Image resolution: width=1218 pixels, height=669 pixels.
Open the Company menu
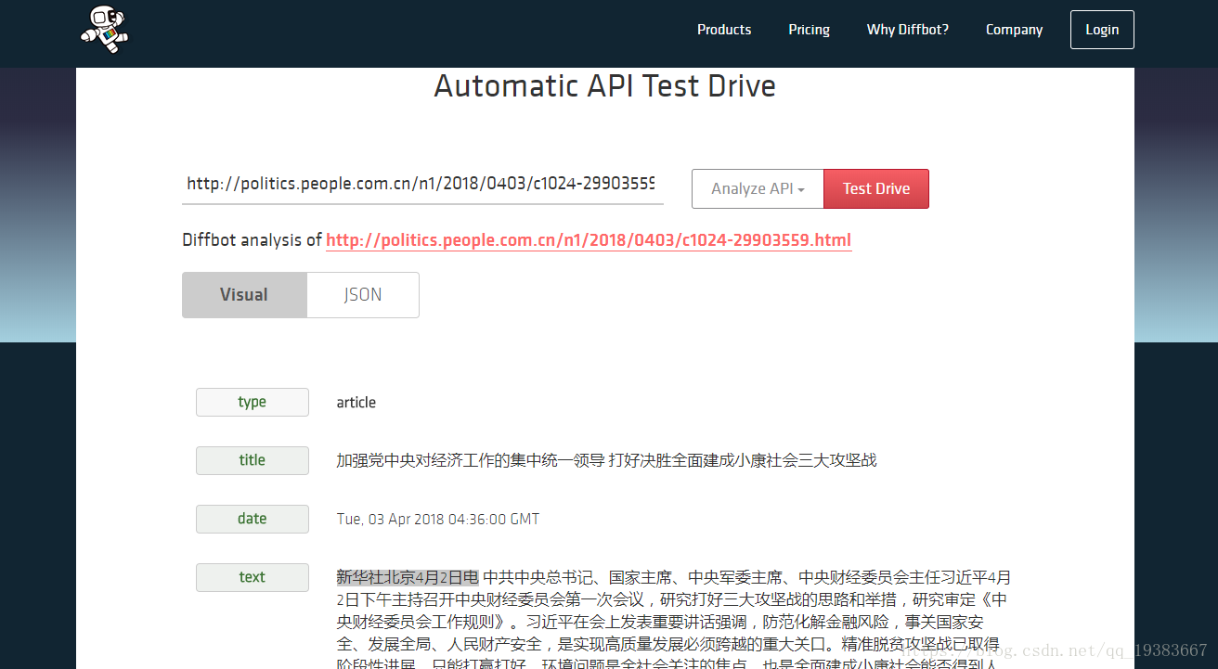tap(1014, 30)
